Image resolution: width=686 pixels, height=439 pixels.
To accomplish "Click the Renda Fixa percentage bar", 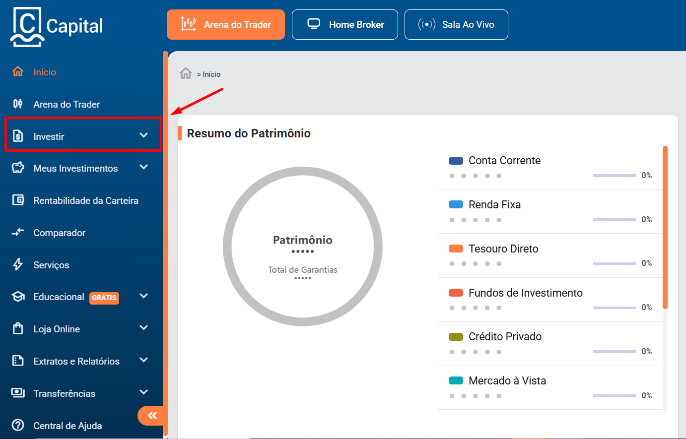I will (x=615, y=219).
